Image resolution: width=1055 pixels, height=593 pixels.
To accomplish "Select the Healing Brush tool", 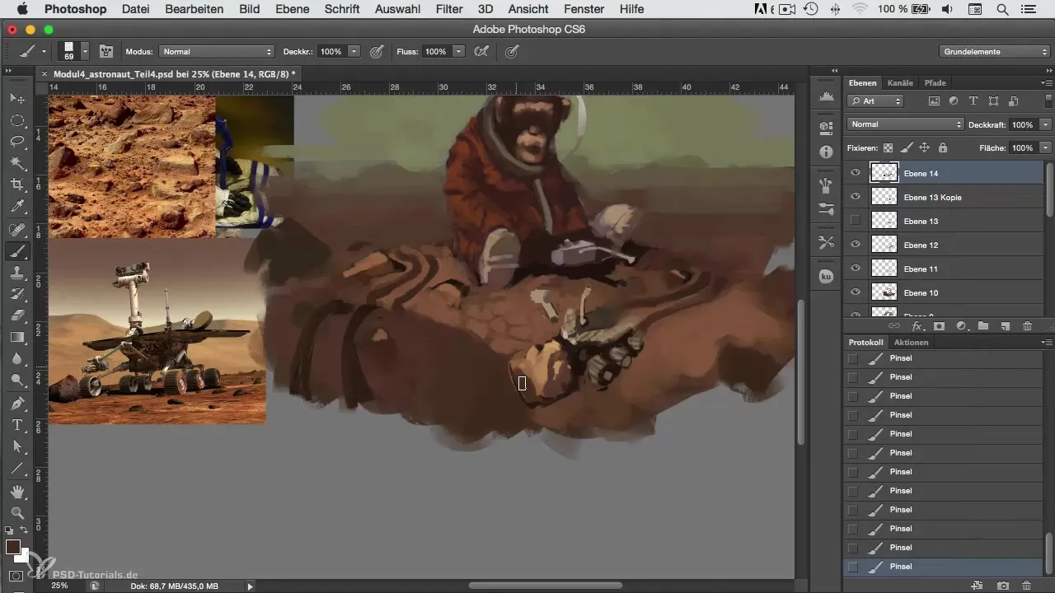I will [16, 230].
